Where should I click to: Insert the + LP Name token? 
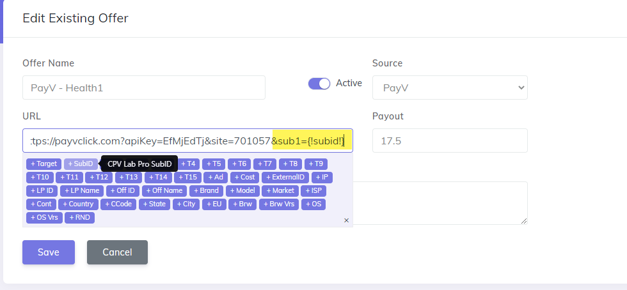coord(83,191)
